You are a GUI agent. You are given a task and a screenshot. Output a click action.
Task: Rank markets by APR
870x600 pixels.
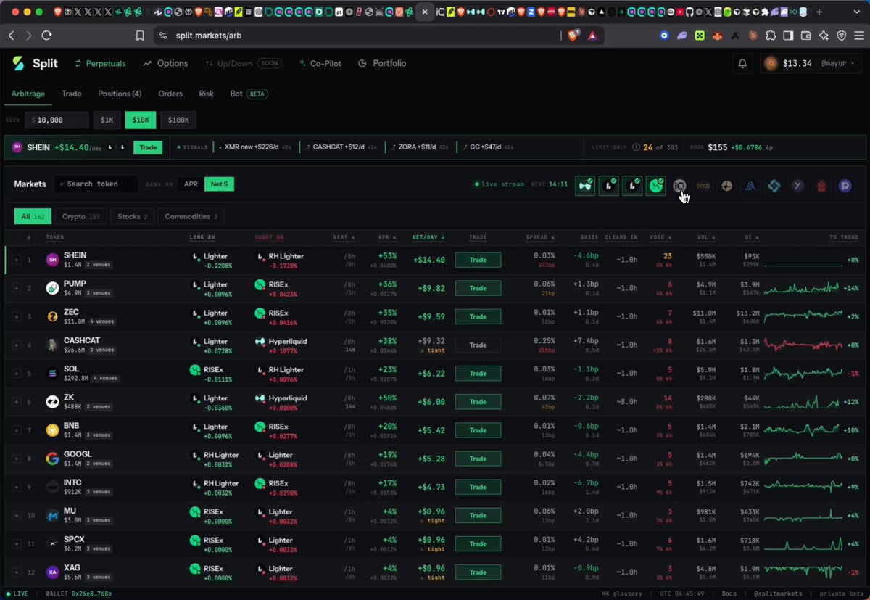click(191, 184)
